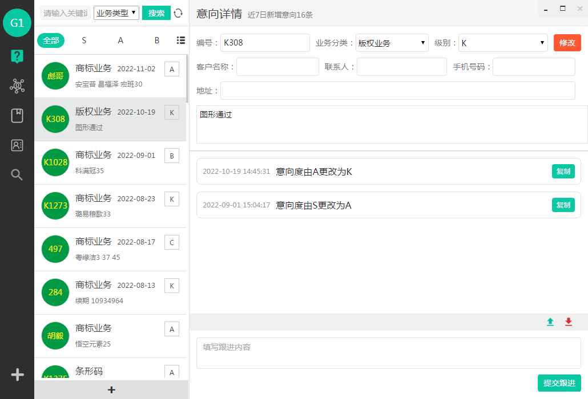Click the refresh icon beside search button
The width and height of the screenshot is (588, 399).
(x=178, y=13)
